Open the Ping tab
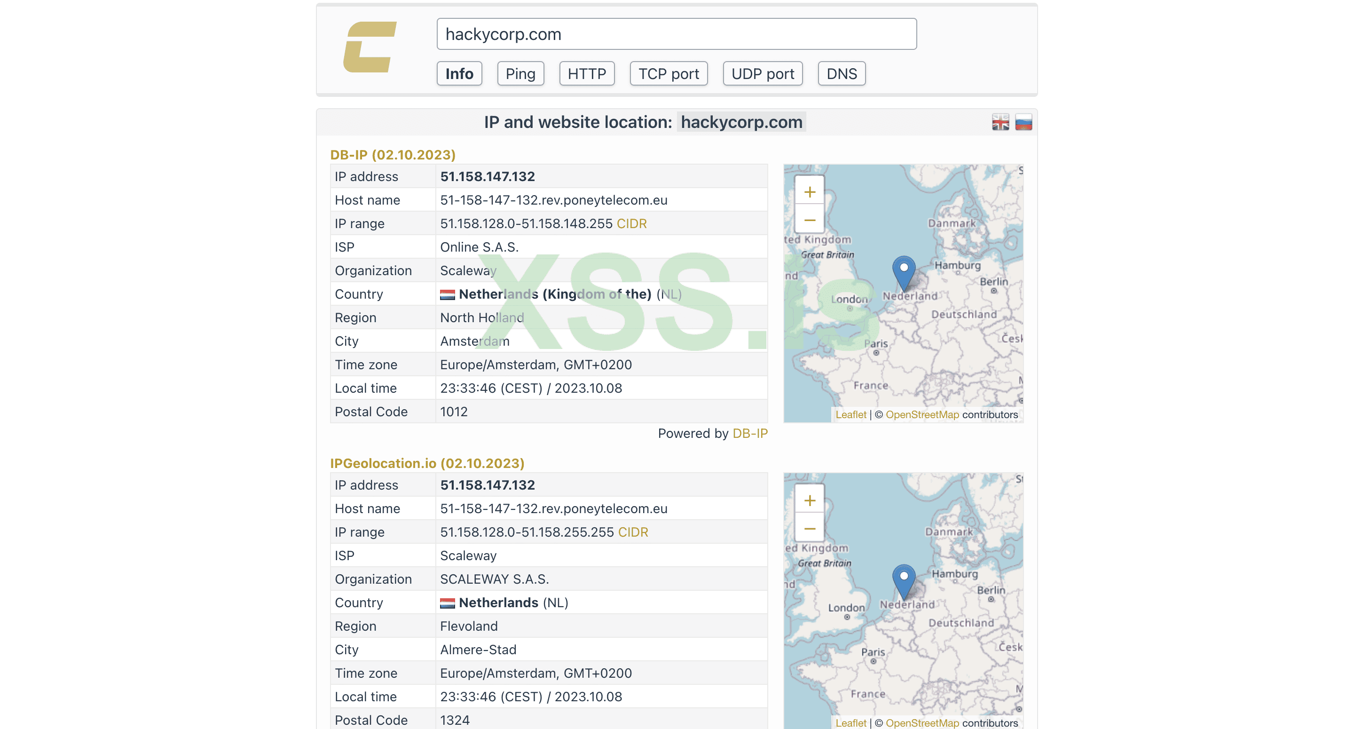Screen dimensions: 1354x729 (x=520, y=74)
